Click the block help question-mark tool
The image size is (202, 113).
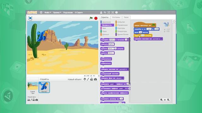pos(116,13)
